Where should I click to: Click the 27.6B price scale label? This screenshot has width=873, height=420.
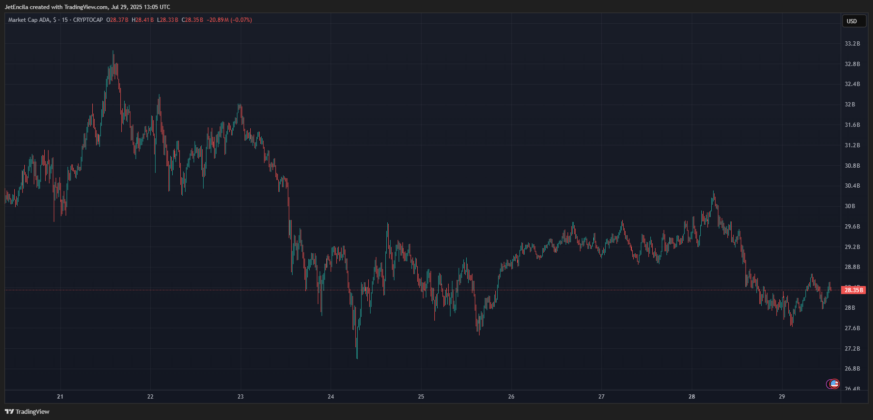[852, 328]
